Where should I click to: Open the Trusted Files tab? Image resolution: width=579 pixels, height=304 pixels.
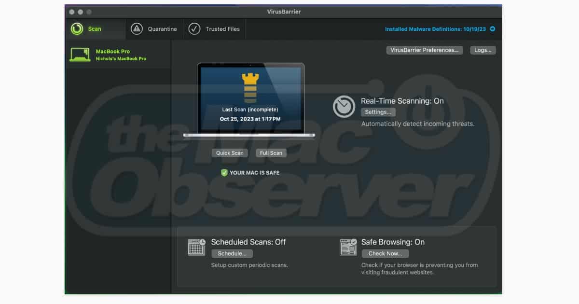[222, 29]
